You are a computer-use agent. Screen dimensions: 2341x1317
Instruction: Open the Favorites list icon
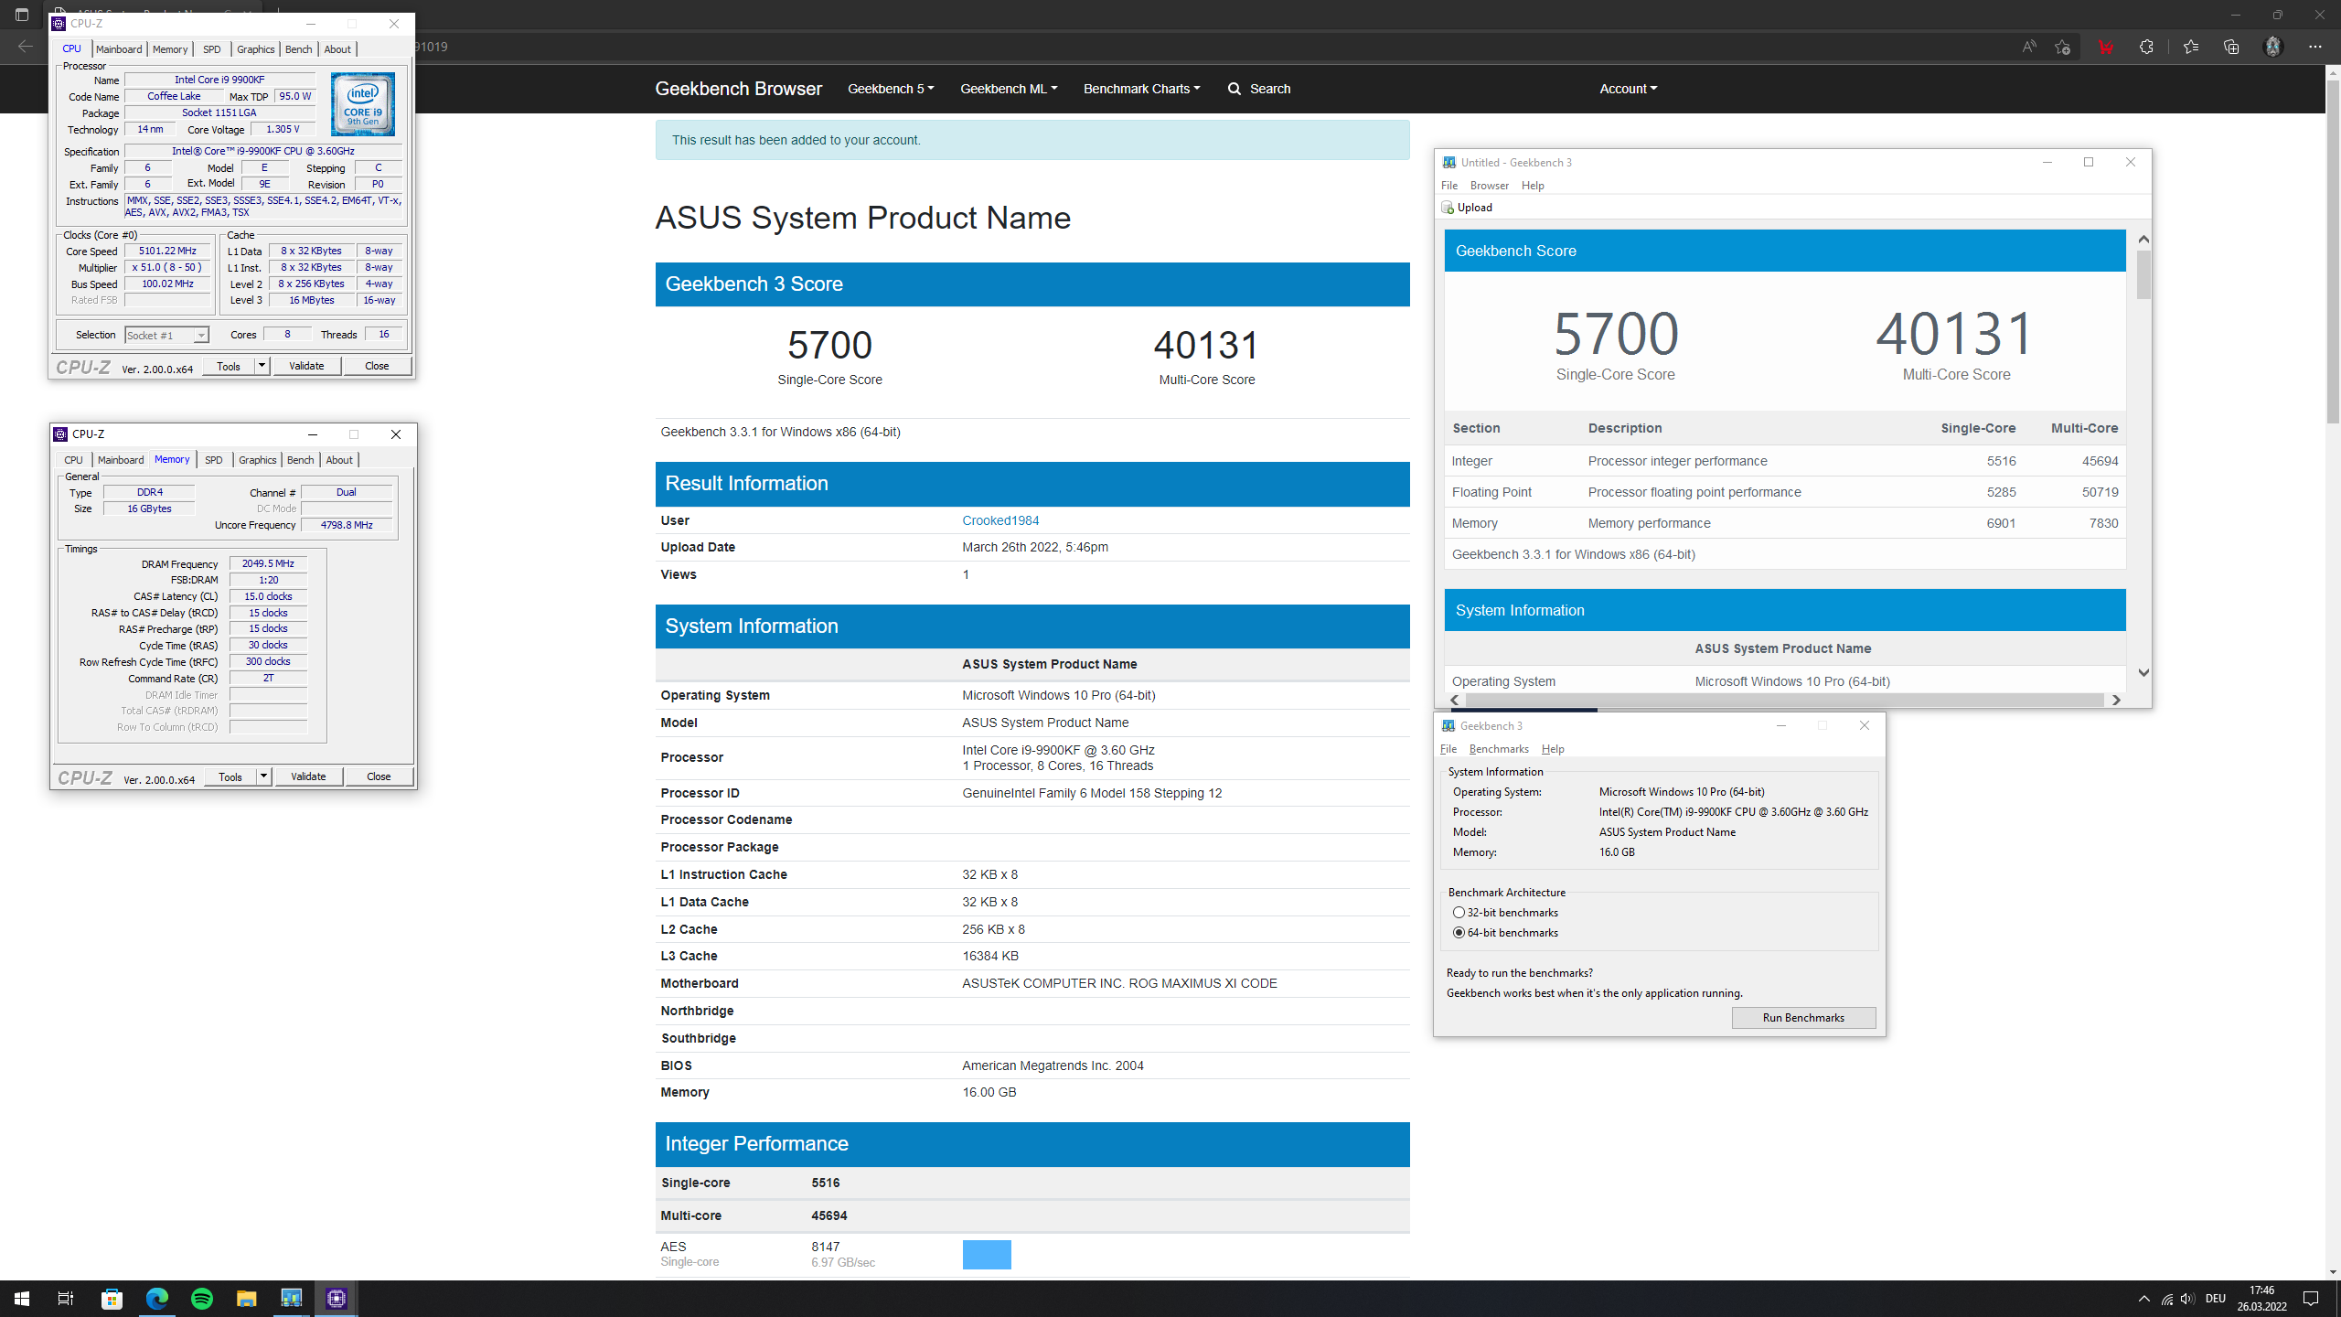(2190, 47)
